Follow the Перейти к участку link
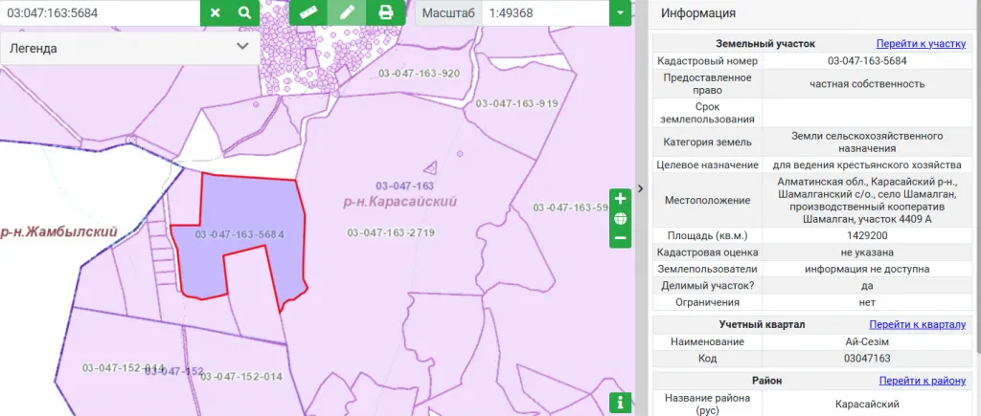 921,43
